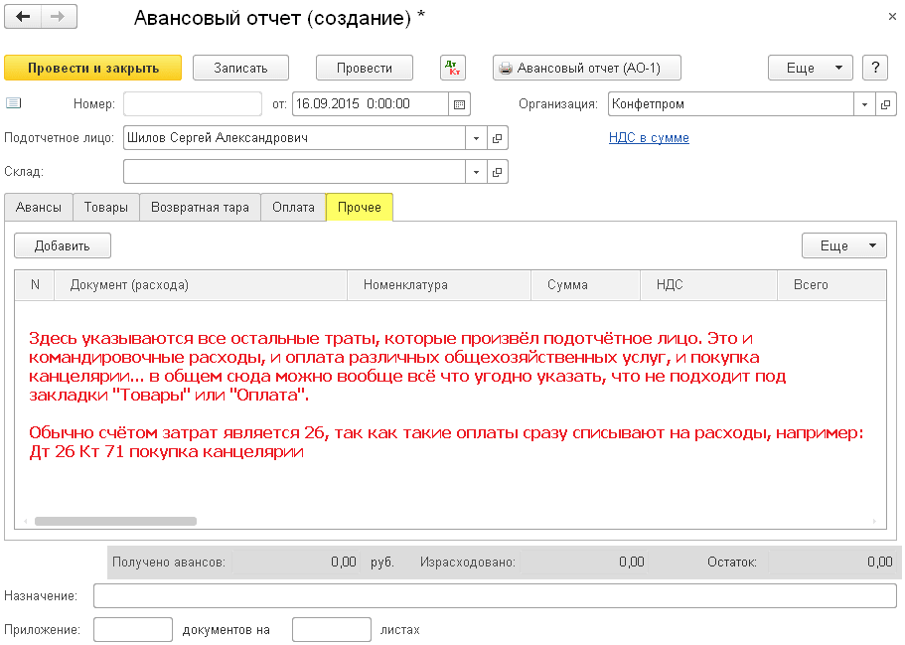Open the НДС в сумме link
Image resolution: width=905 pixels, height=645 pixels.
649,138
